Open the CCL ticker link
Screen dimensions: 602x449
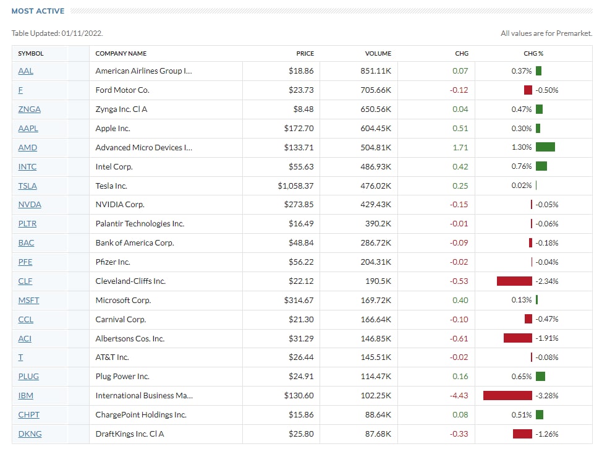(26, 320)
